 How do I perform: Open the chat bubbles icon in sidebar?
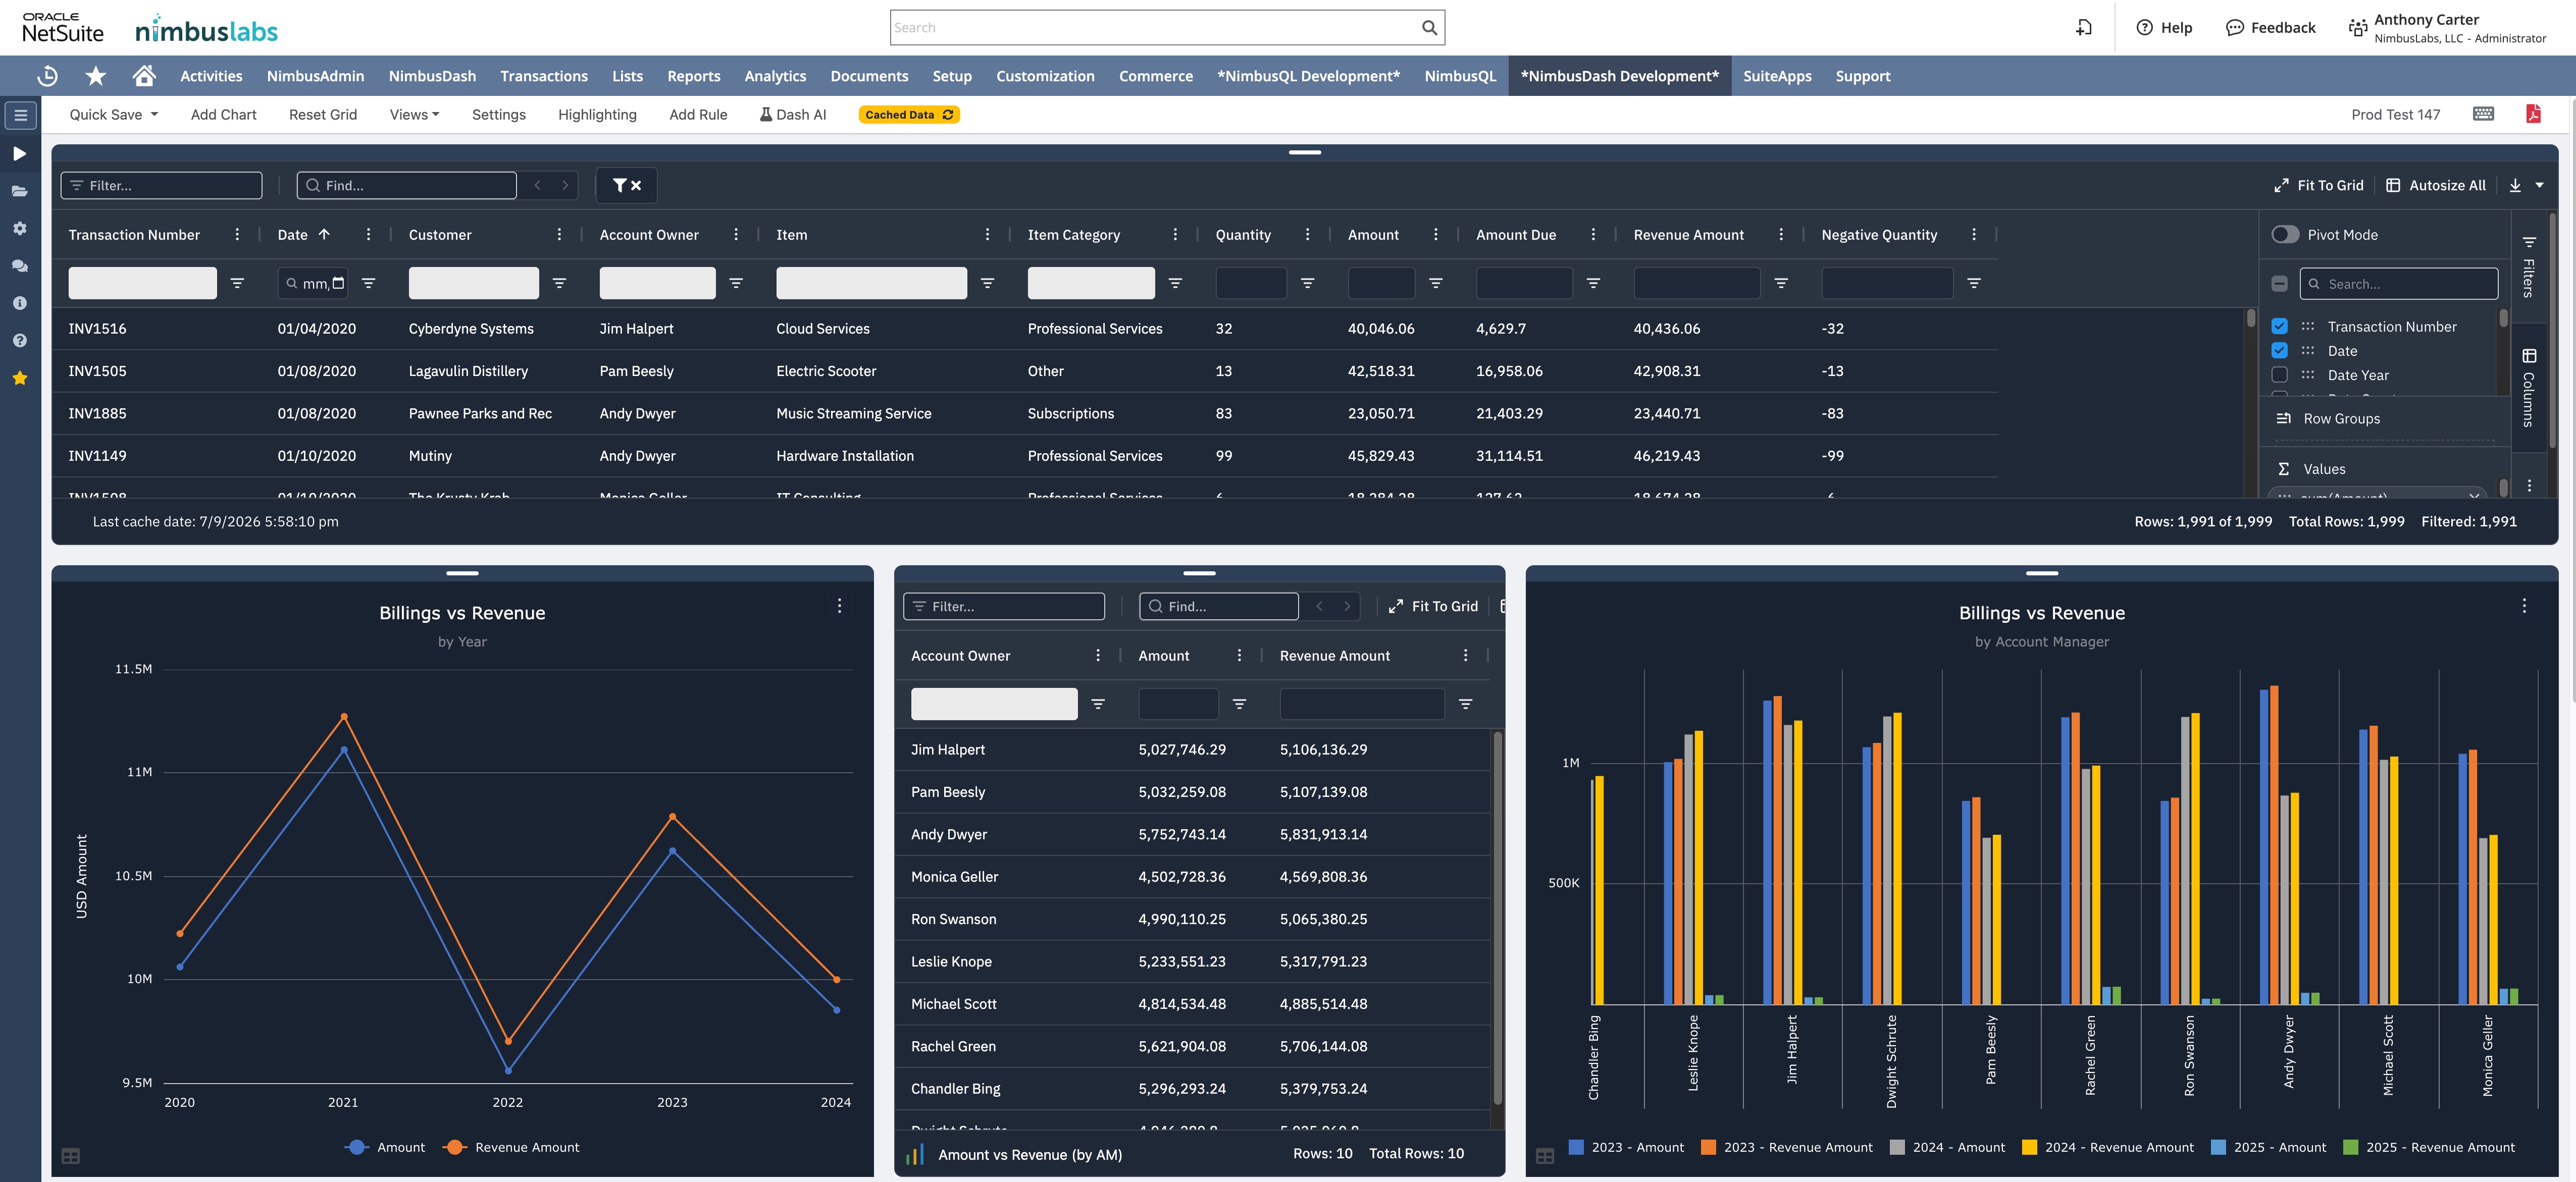[20, 266]
